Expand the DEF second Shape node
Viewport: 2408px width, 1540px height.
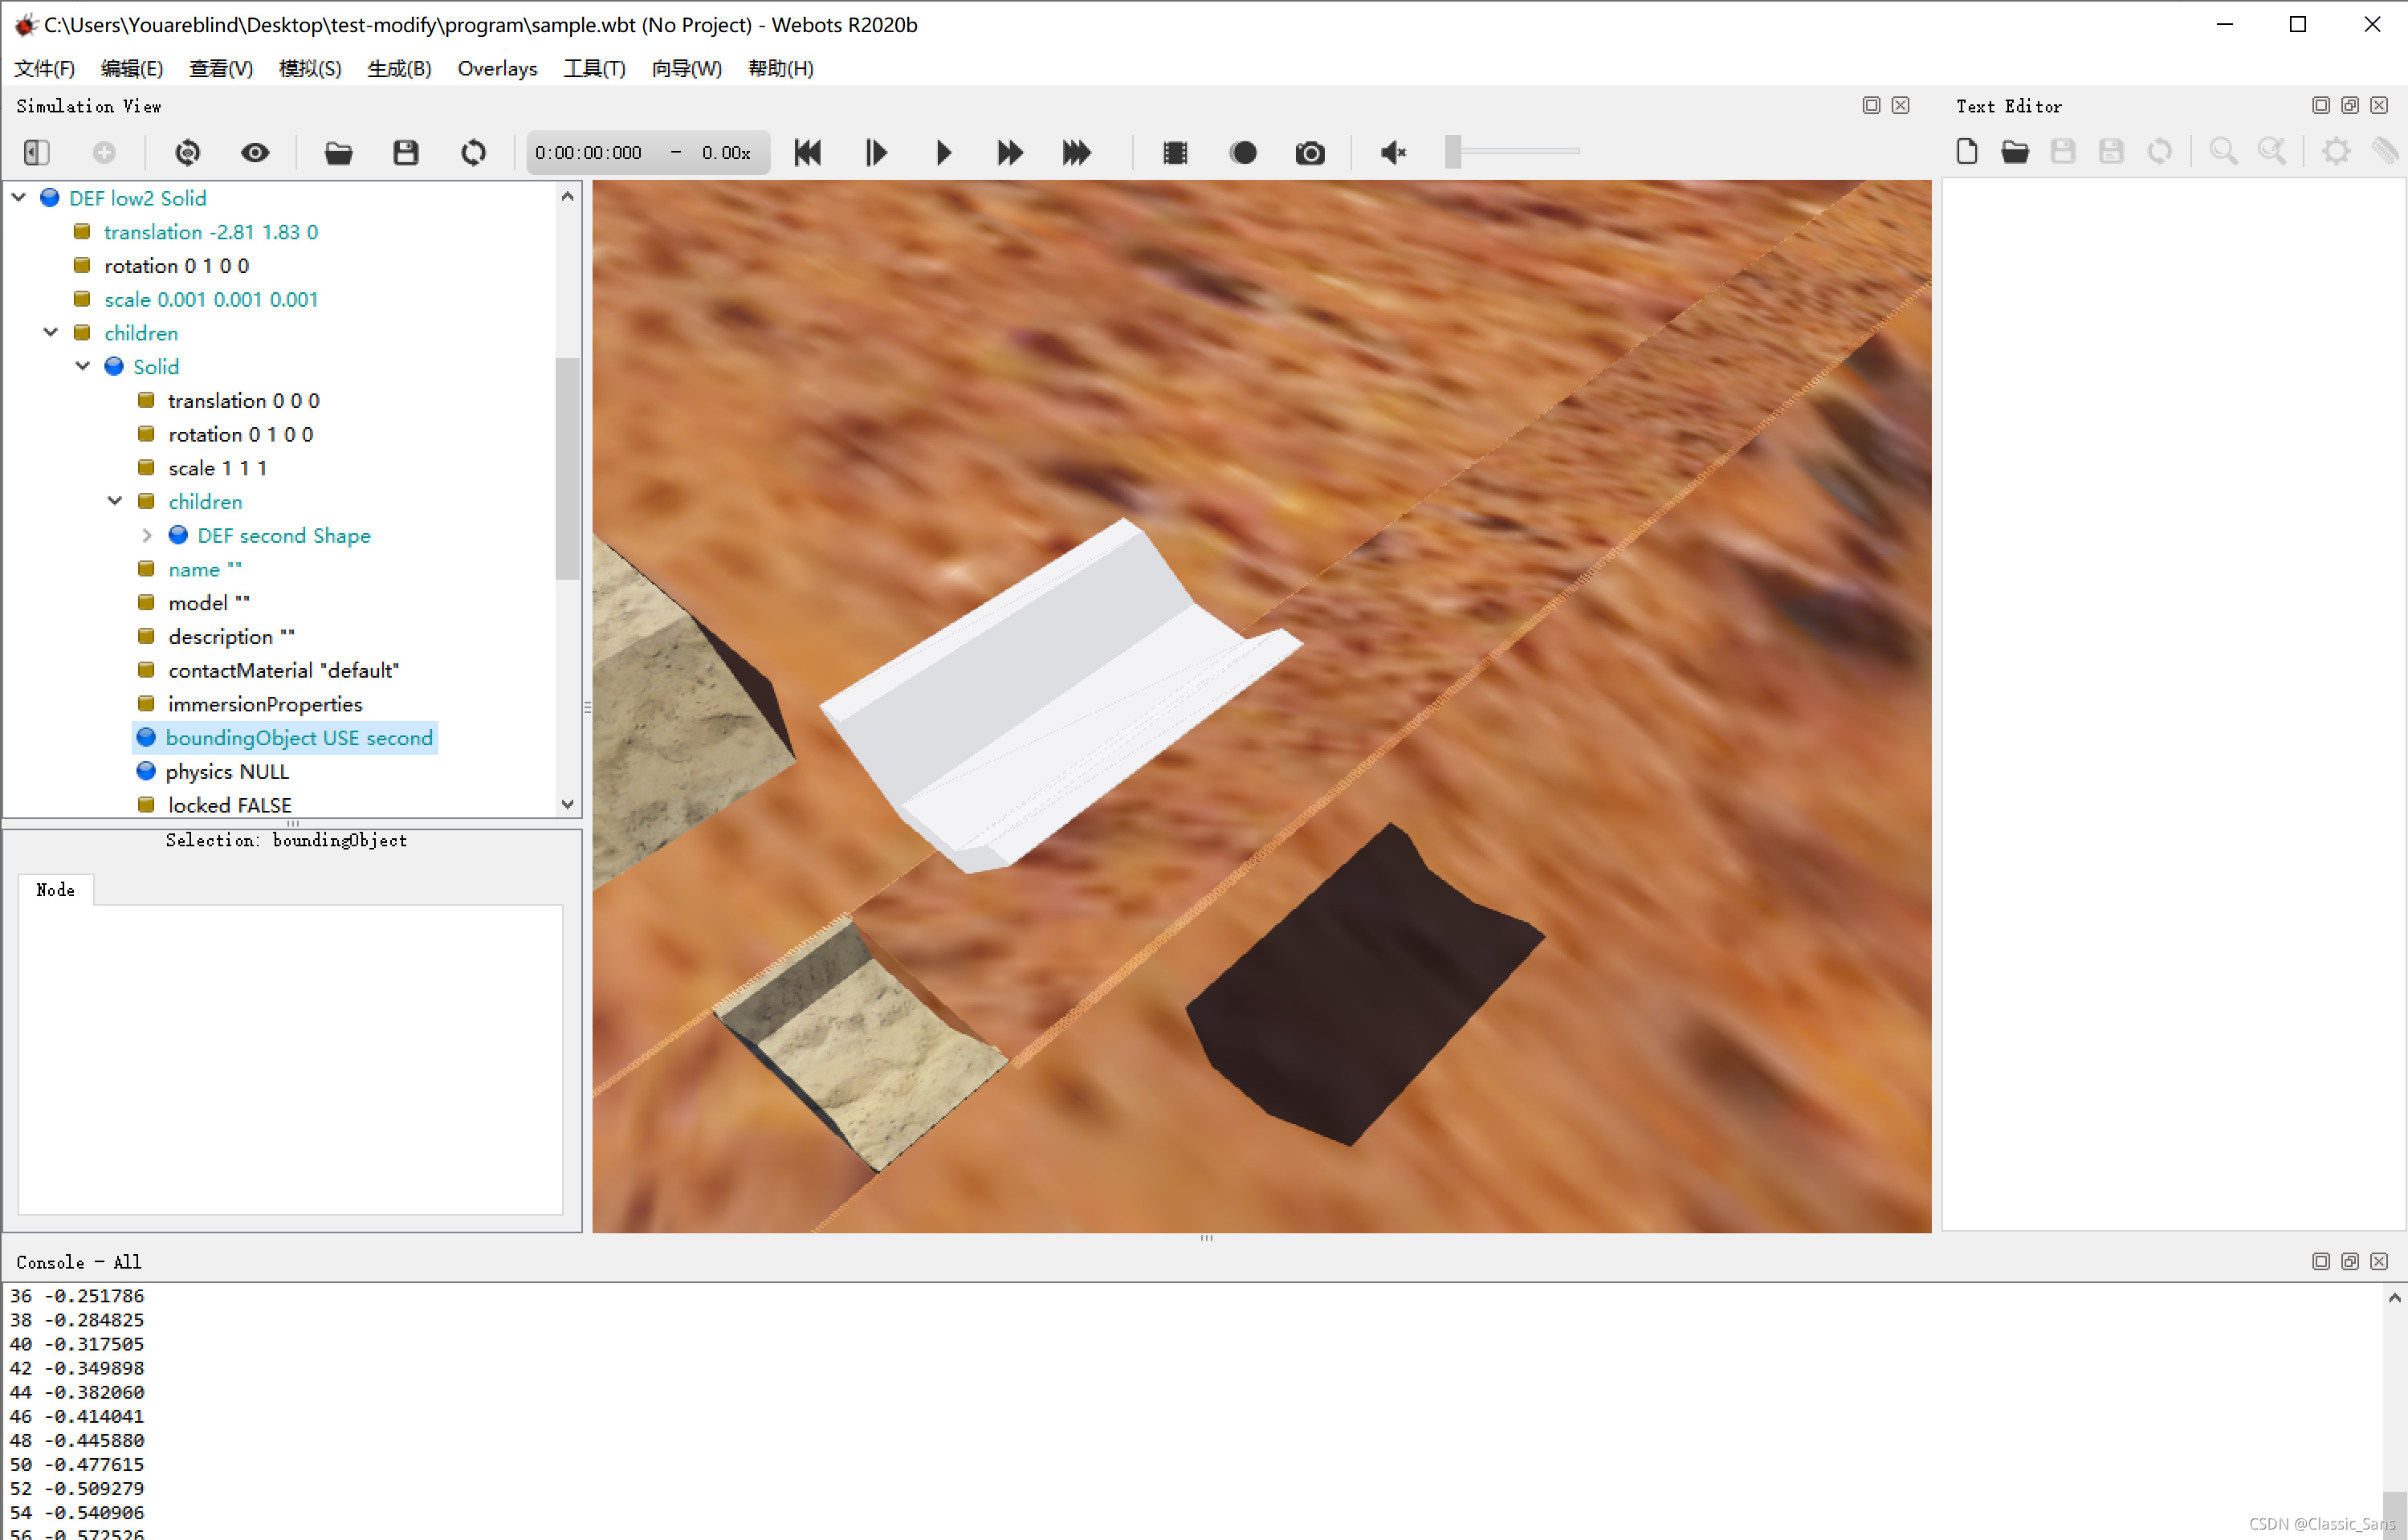(x=147, y=535)
